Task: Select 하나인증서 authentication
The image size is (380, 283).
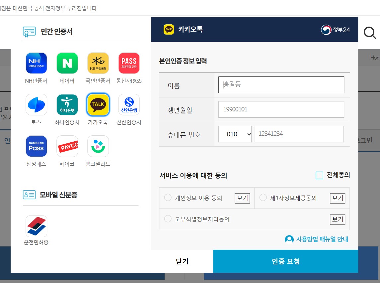Action: pyautogui.click(x=67, y=104)
